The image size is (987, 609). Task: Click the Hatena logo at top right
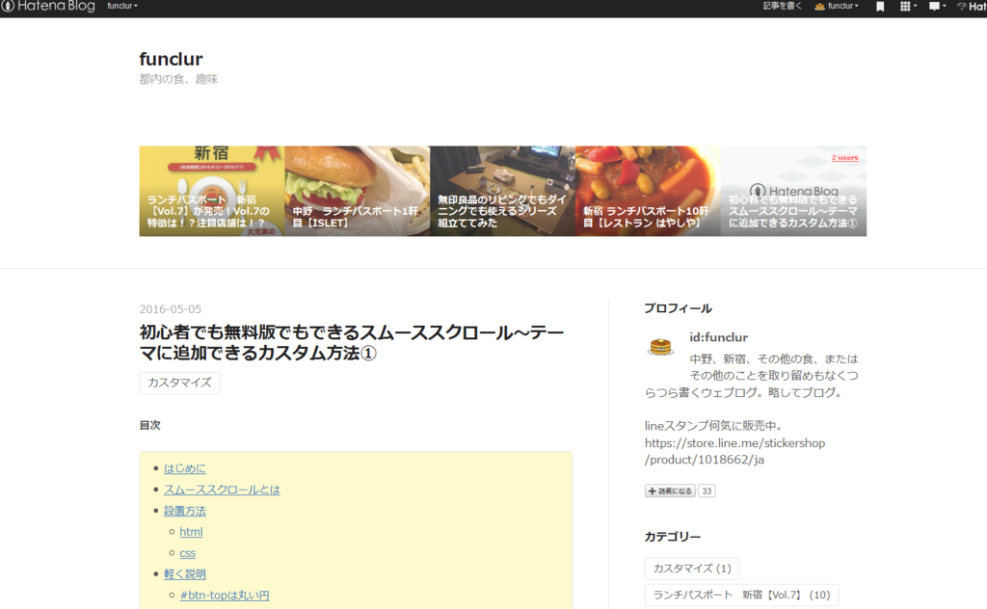[972, 7]
